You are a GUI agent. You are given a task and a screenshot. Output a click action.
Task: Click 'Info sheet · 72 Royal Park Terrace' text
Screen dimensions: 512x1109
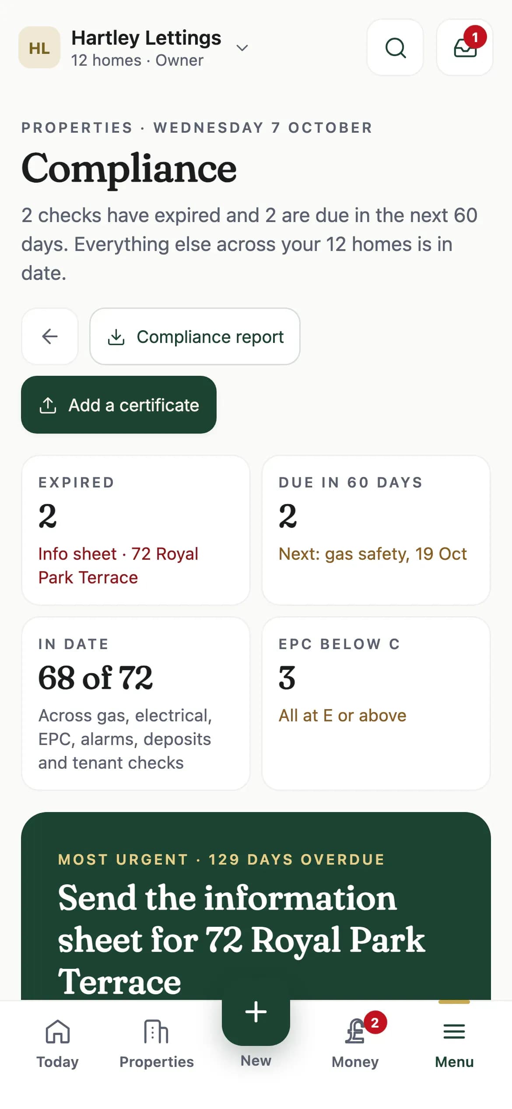tap(118, 565)
